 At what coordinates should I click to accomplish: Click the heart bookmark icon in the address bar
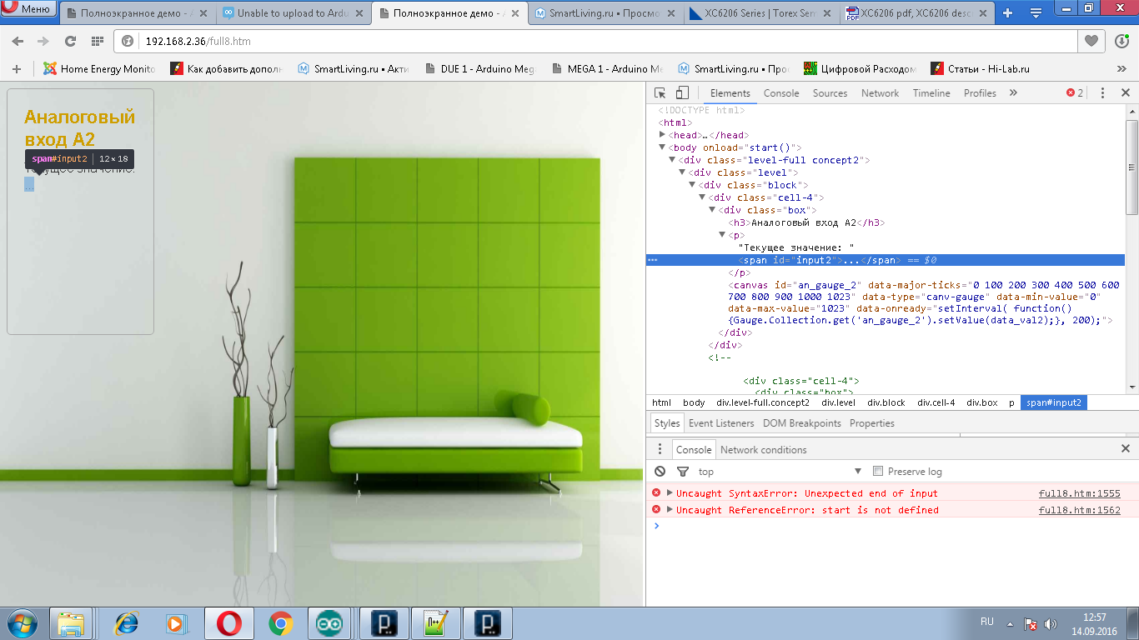click(1091, 41)
